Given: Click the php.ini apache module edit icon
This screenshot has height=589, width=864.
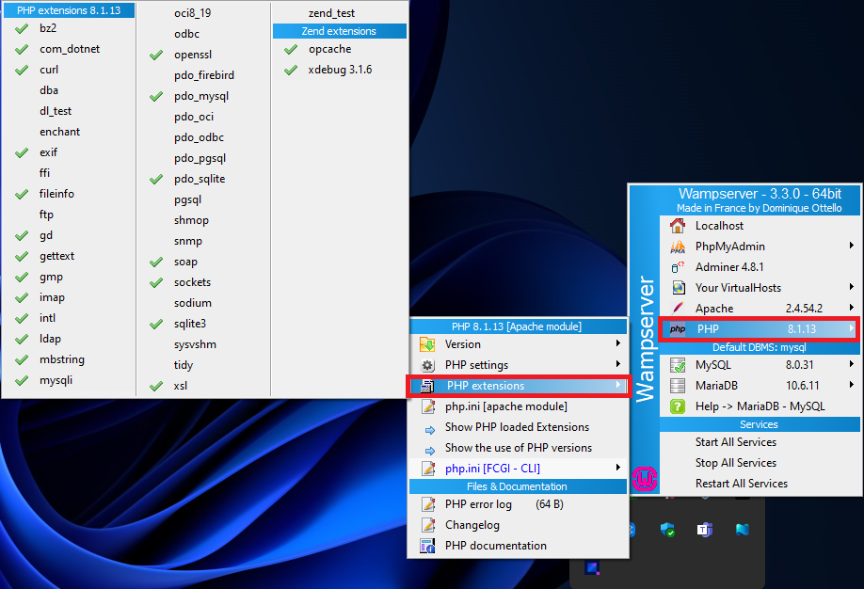Looking at the screenshot, I should tap(427, 406).
